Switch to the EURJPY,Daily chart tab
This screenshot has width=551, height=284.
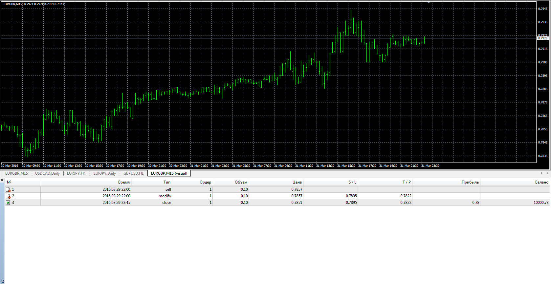point(104,173)
